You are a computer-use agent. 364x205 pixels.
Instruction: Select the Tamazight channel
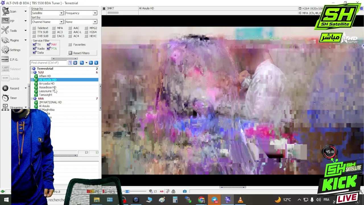pos(45,95)
